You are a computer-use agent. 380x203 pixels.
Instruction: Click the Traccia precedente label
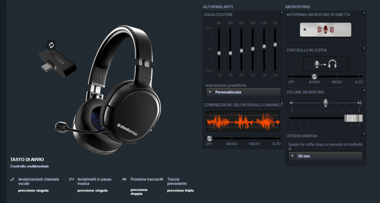(x=177, y=182)
